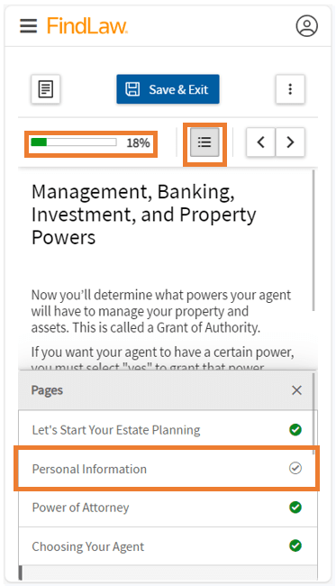
Task: Click green checkmark beside Choosing Your Agent
Action: (295, 546)
